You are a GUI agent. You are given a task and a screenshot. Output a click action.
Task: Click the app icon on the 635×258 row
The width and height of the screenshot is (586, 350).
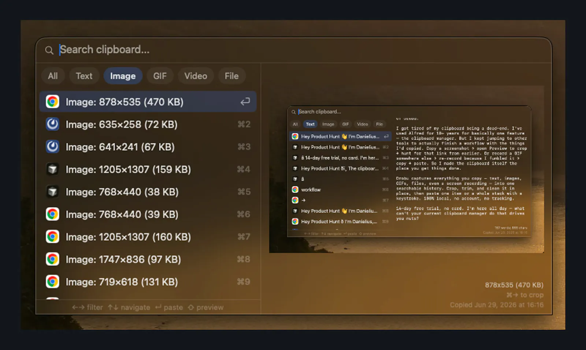click(x=53, y=124)
